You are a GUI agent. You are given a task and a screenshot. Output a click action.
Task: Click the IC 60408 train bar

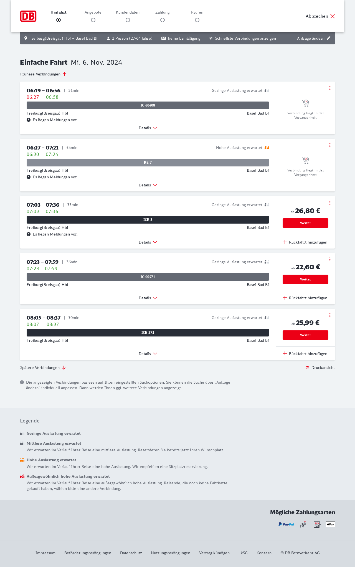[x=148, y=105]
